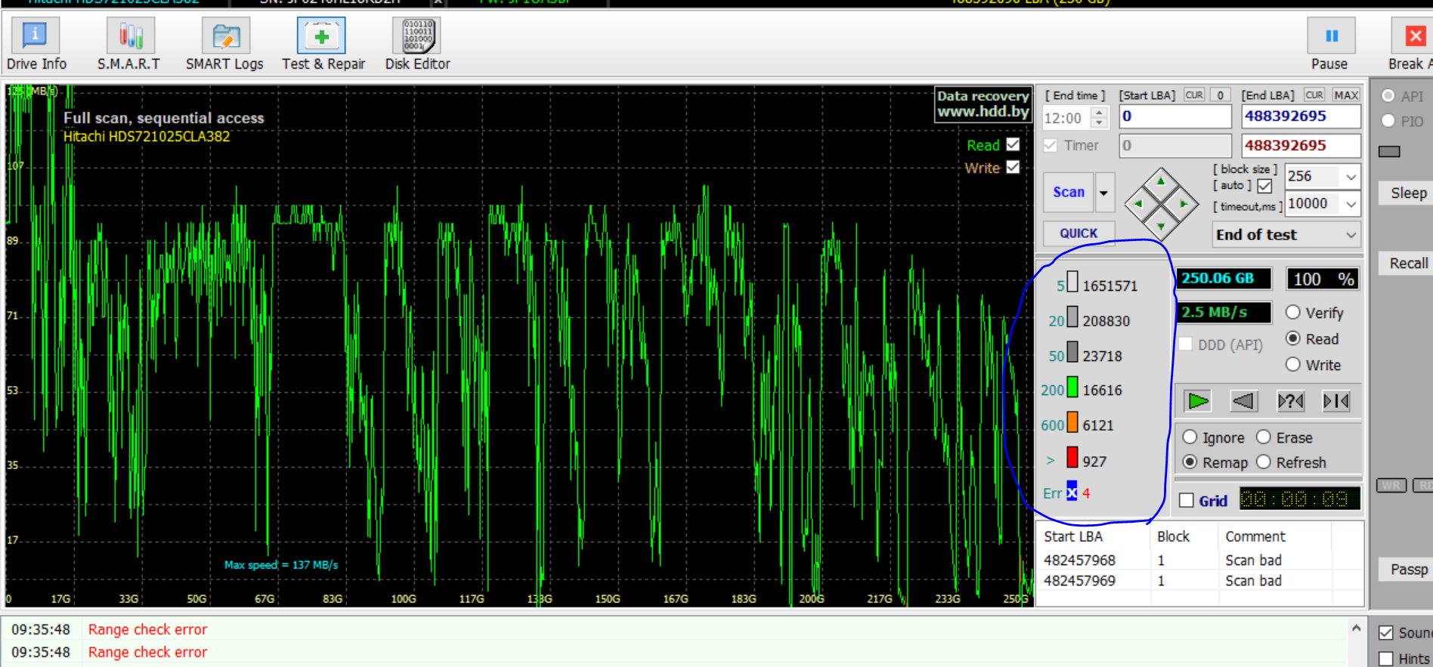This screenshot has width=1433, height=667.
Task: Toggle the DDD (API) checkbox
Action: (1186, 344)
